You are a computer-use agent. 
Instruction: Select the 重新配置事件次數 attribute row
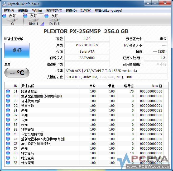pyautogui.click(x=84, y=139)
